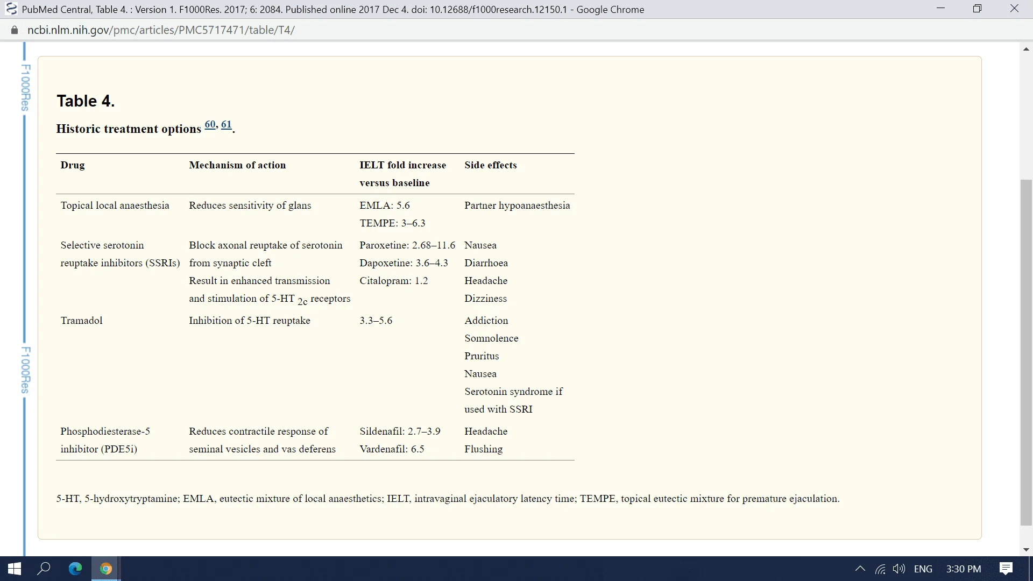Restore down the Chrome window
Viewport: 1033px width, 581px height.
(978, 9)
